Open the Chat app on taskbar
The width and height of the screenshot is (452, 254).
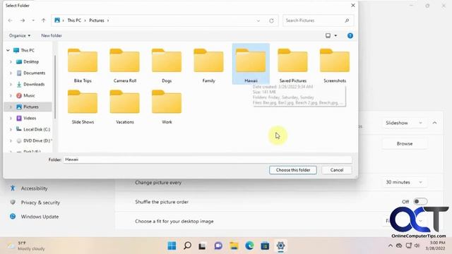(218, 246)
